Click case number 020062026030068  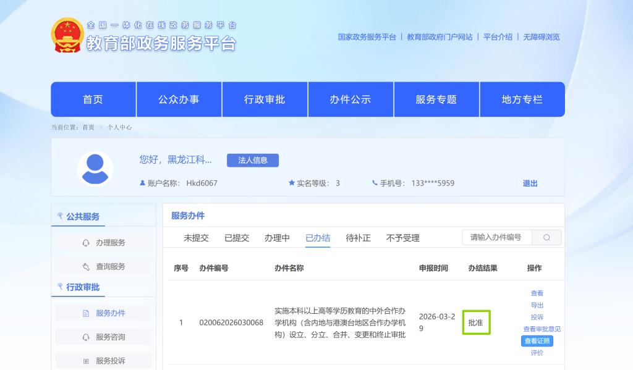(x=231, y=323)
